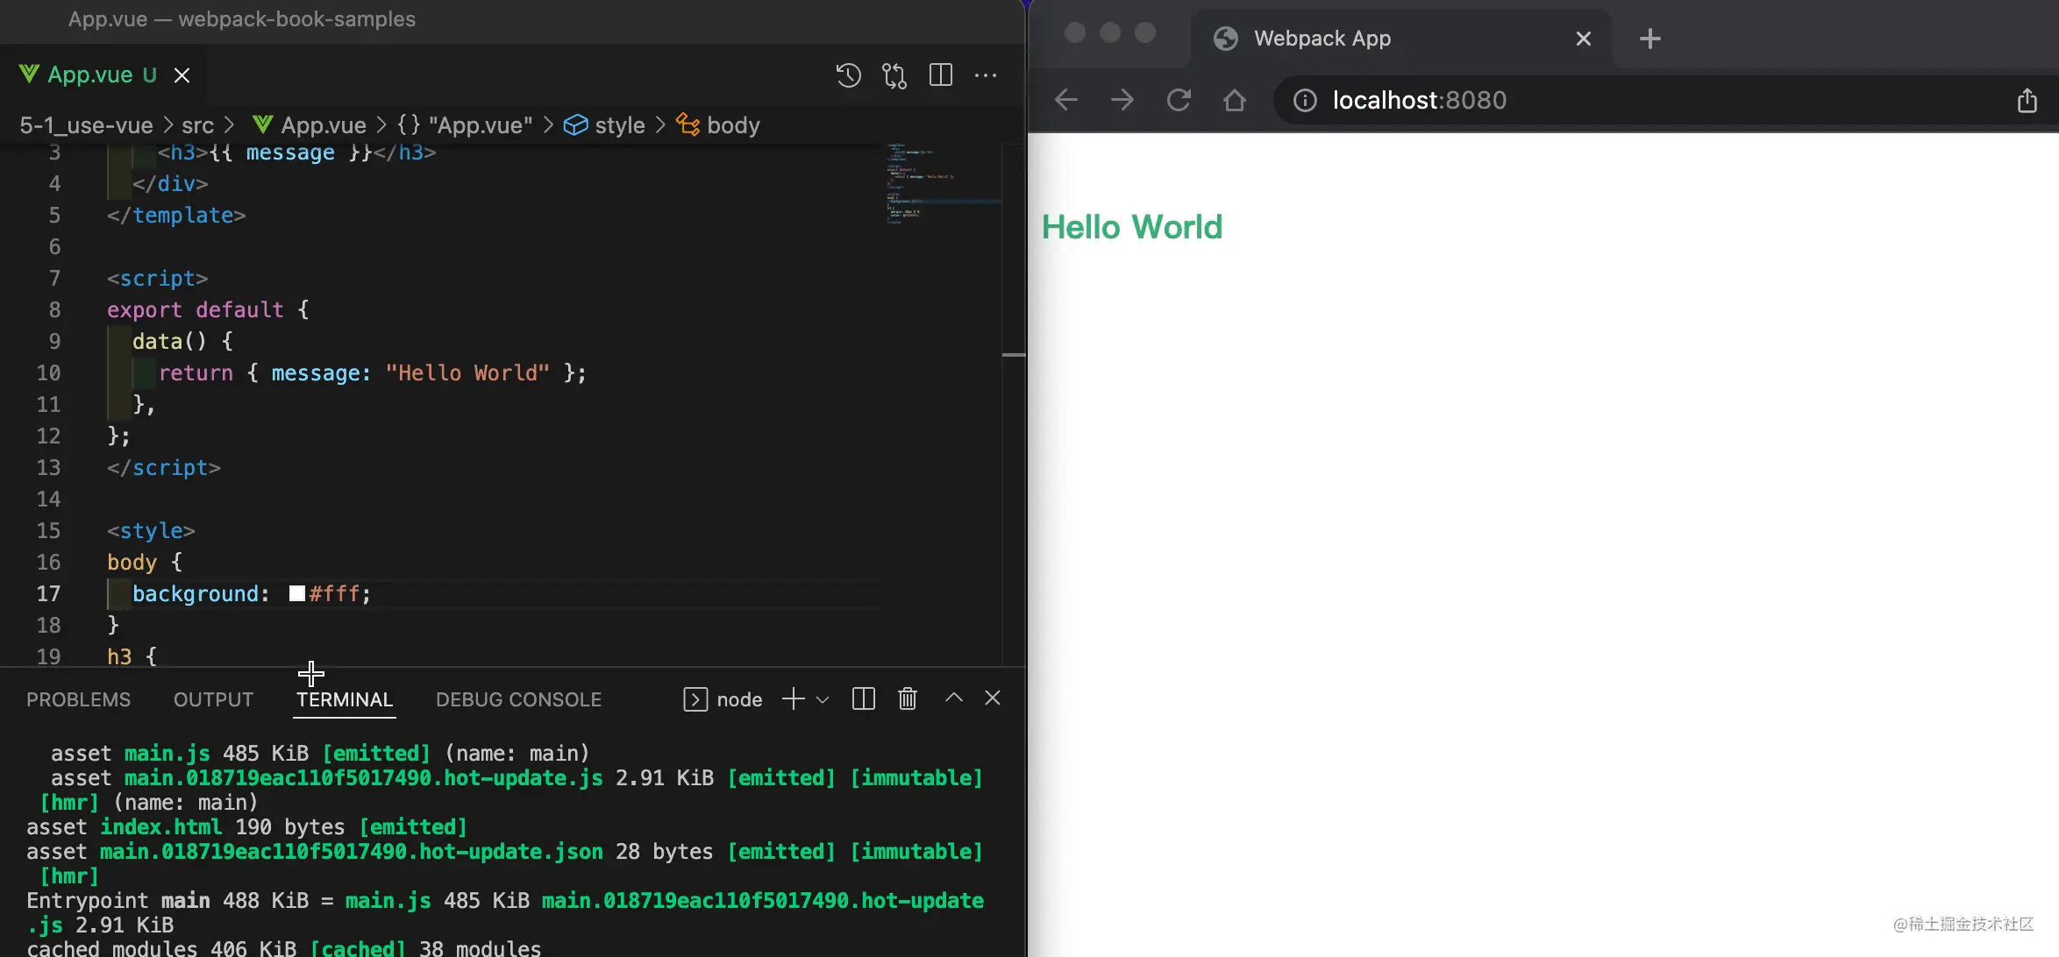Open the new terminal launch profile dropdown
The width and height of the screenshot is (2059, 957).
pos(823,699)
